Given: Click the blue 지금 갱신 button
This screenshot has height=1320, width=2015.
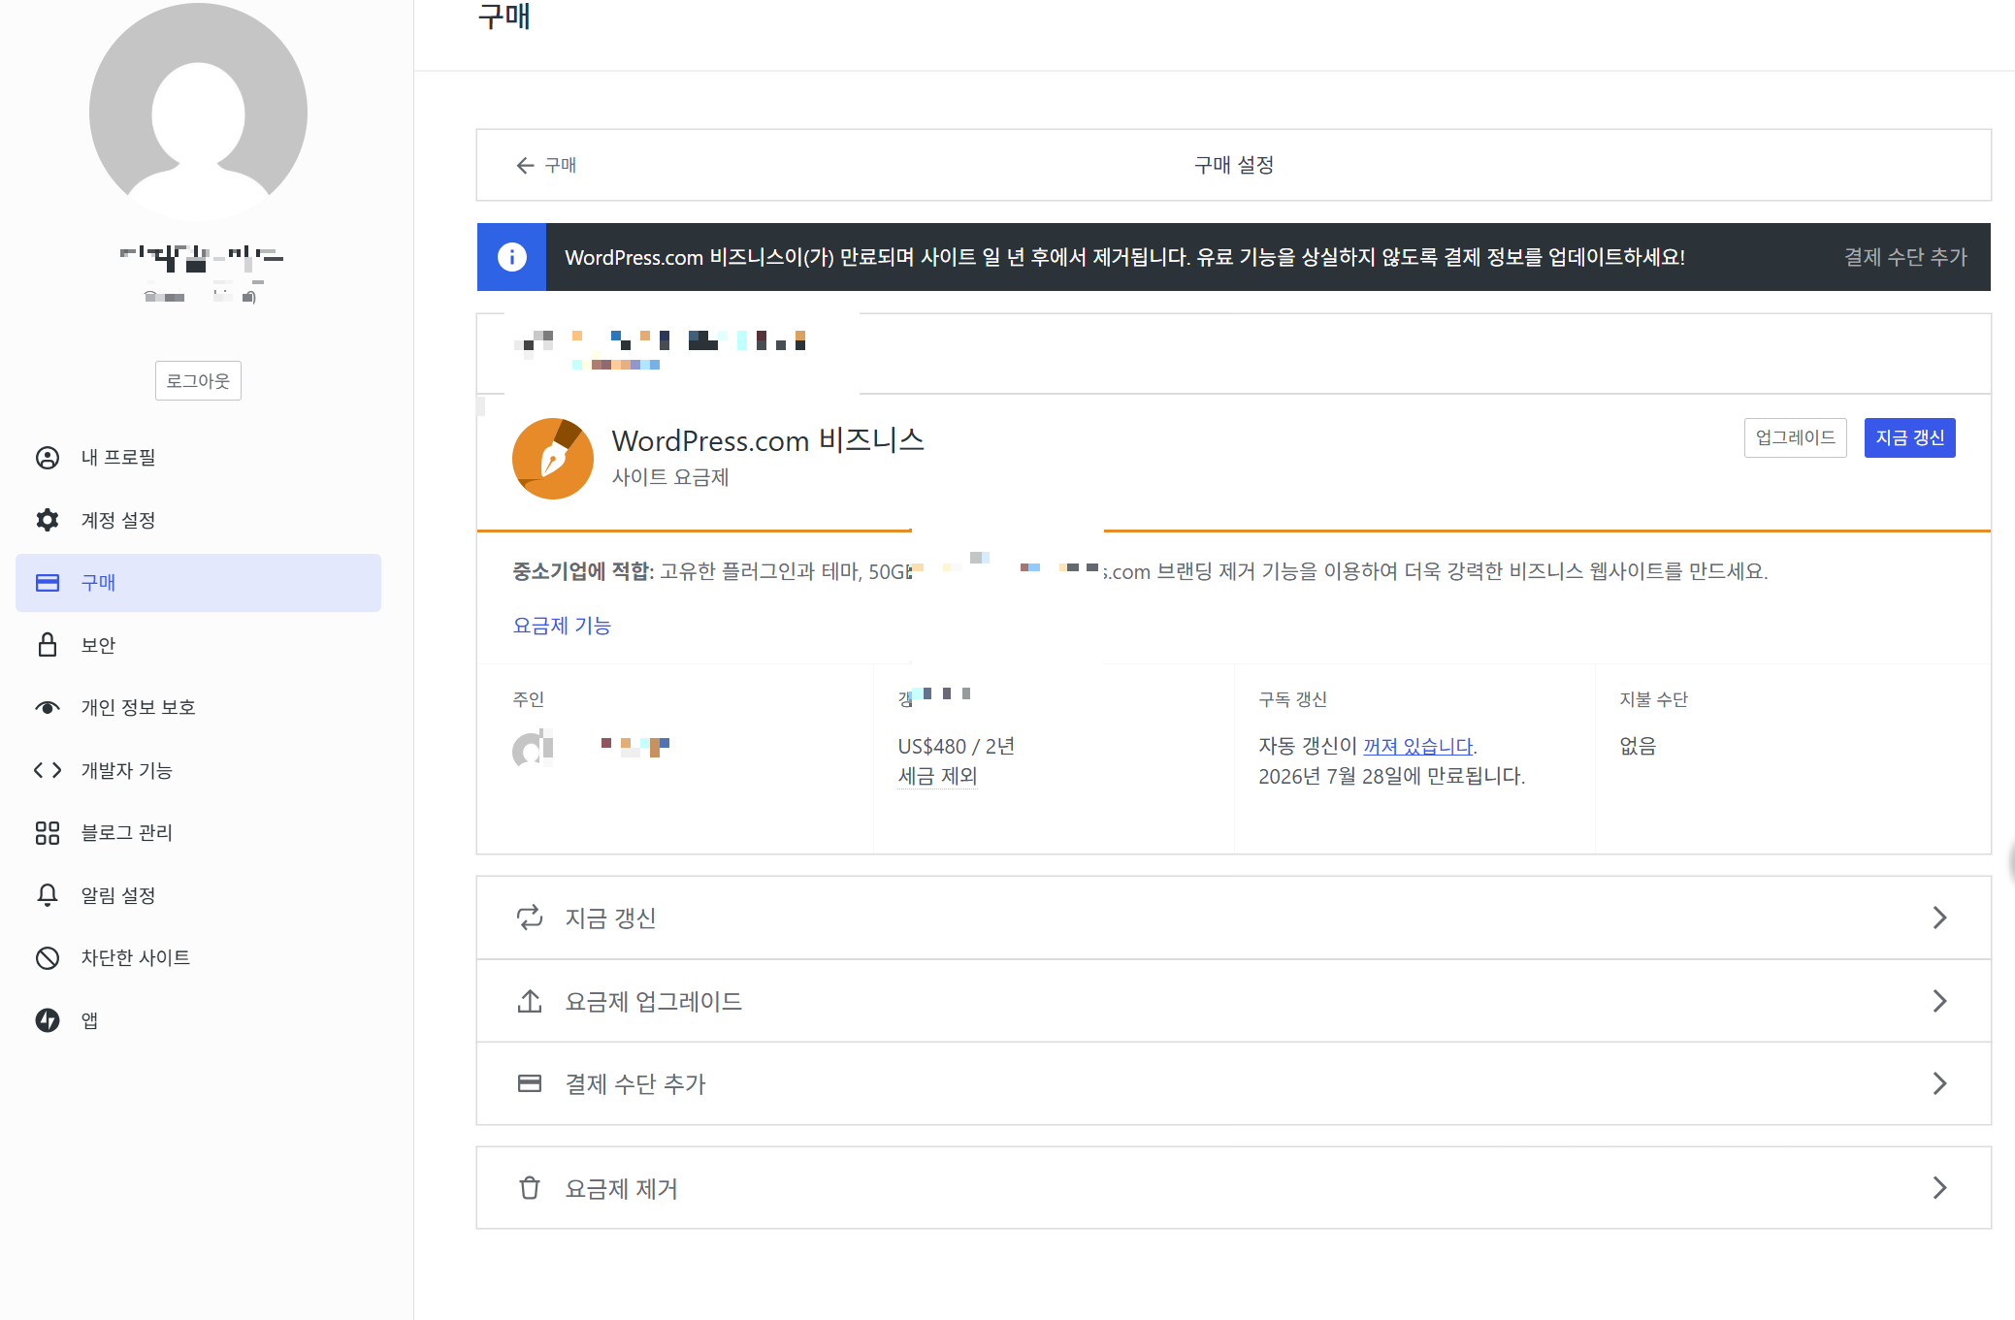Looking at the screenshot, I should coord(1908,437).
